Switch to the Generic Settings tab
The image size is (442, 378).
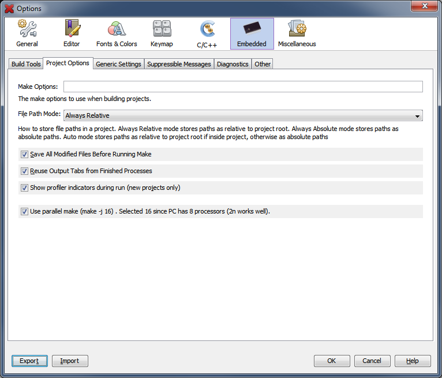(118, 64)
